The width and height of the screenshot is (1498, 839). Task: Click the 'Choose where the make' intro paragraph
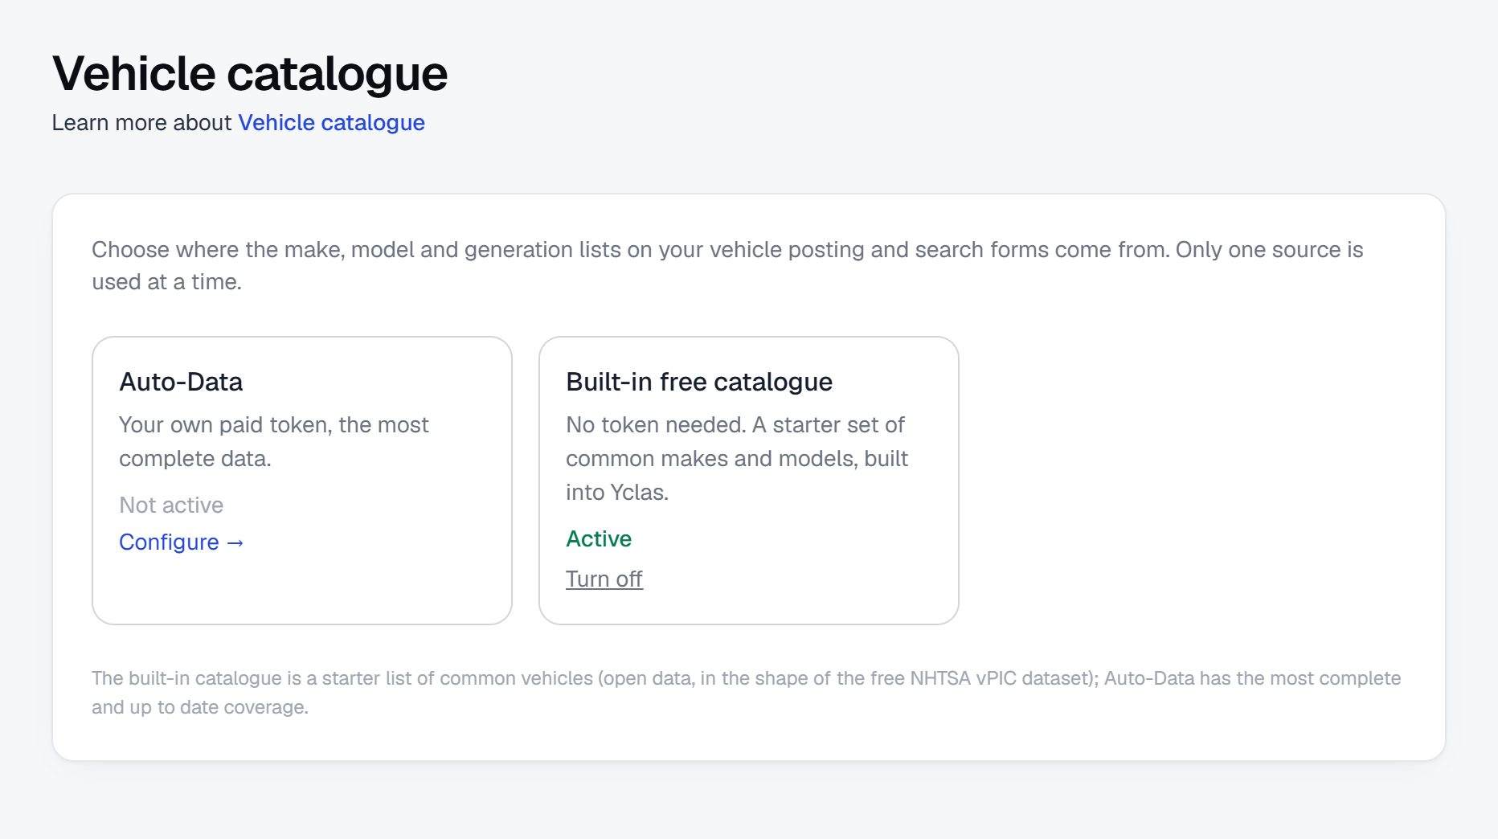[x=727, y=265]
